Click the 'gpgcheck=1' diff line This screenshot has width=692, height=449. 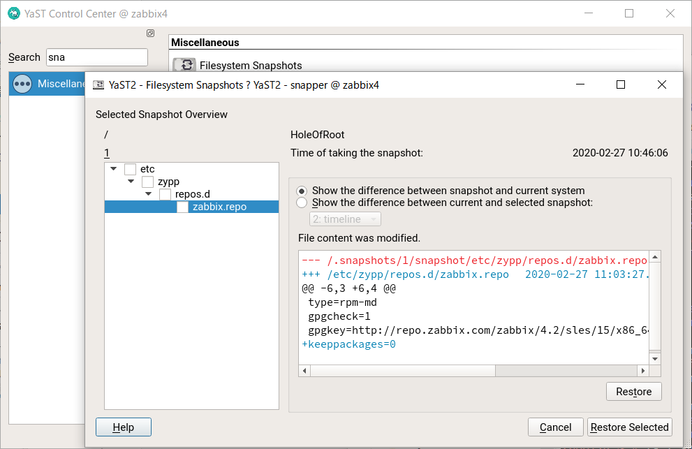click(x=339, y=316)
